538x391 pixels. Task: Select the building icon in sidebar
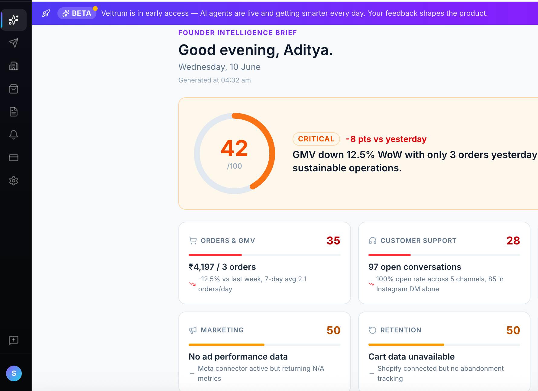coord(14,66)
